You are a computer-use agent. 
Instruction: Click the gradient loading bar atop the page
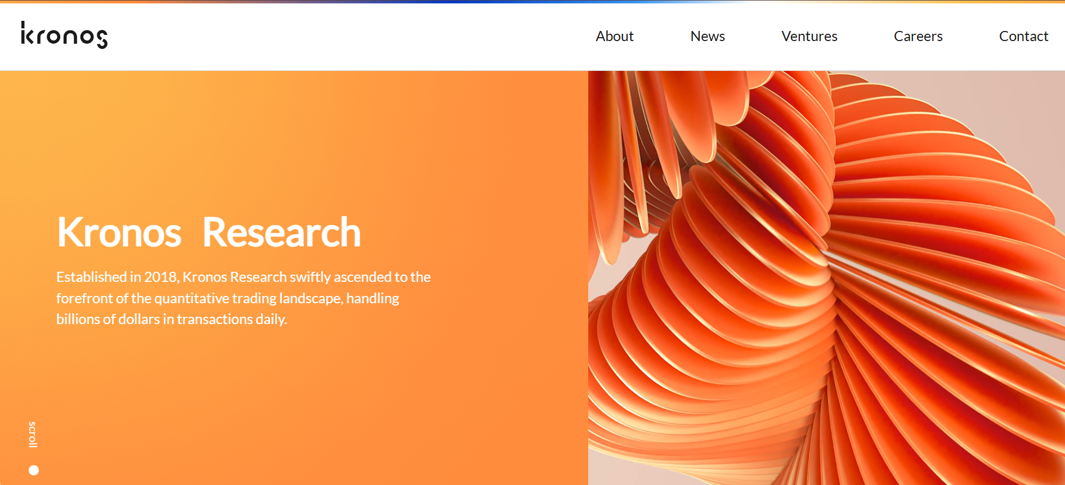(x=532, y=2)
